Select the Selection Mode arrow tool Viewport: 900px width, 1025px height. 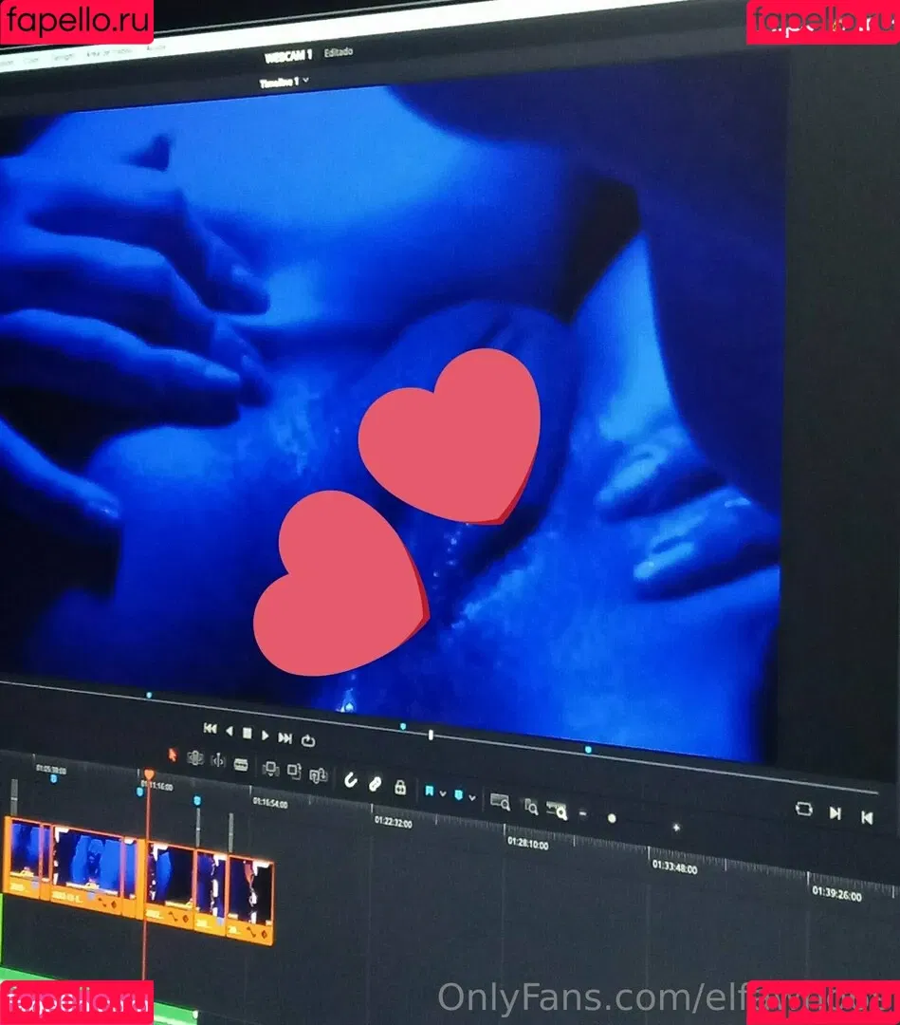click(x=172, y=755)
